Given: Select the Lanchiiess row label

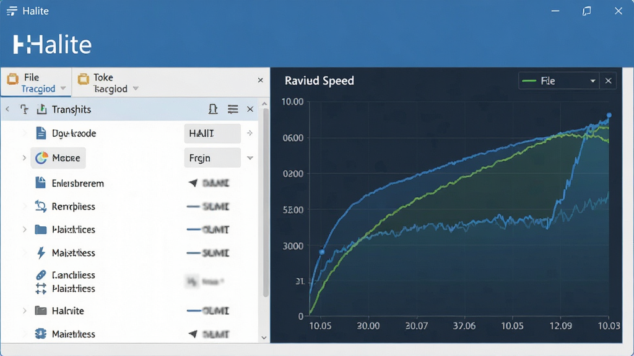Looking at the screenshot, I should coord(73,275).
